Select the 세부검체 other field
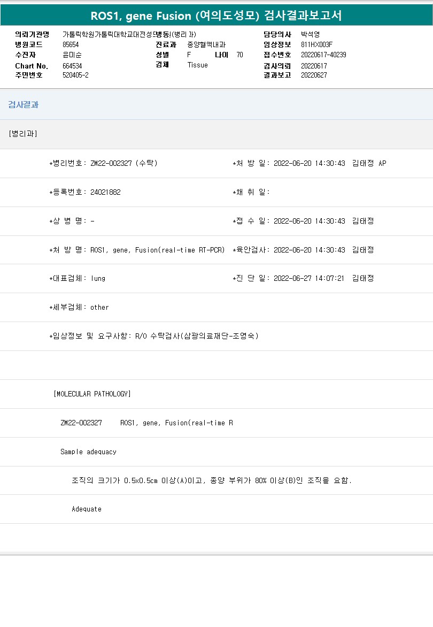This screenshot has width=433, height=627. pos(99,308)
